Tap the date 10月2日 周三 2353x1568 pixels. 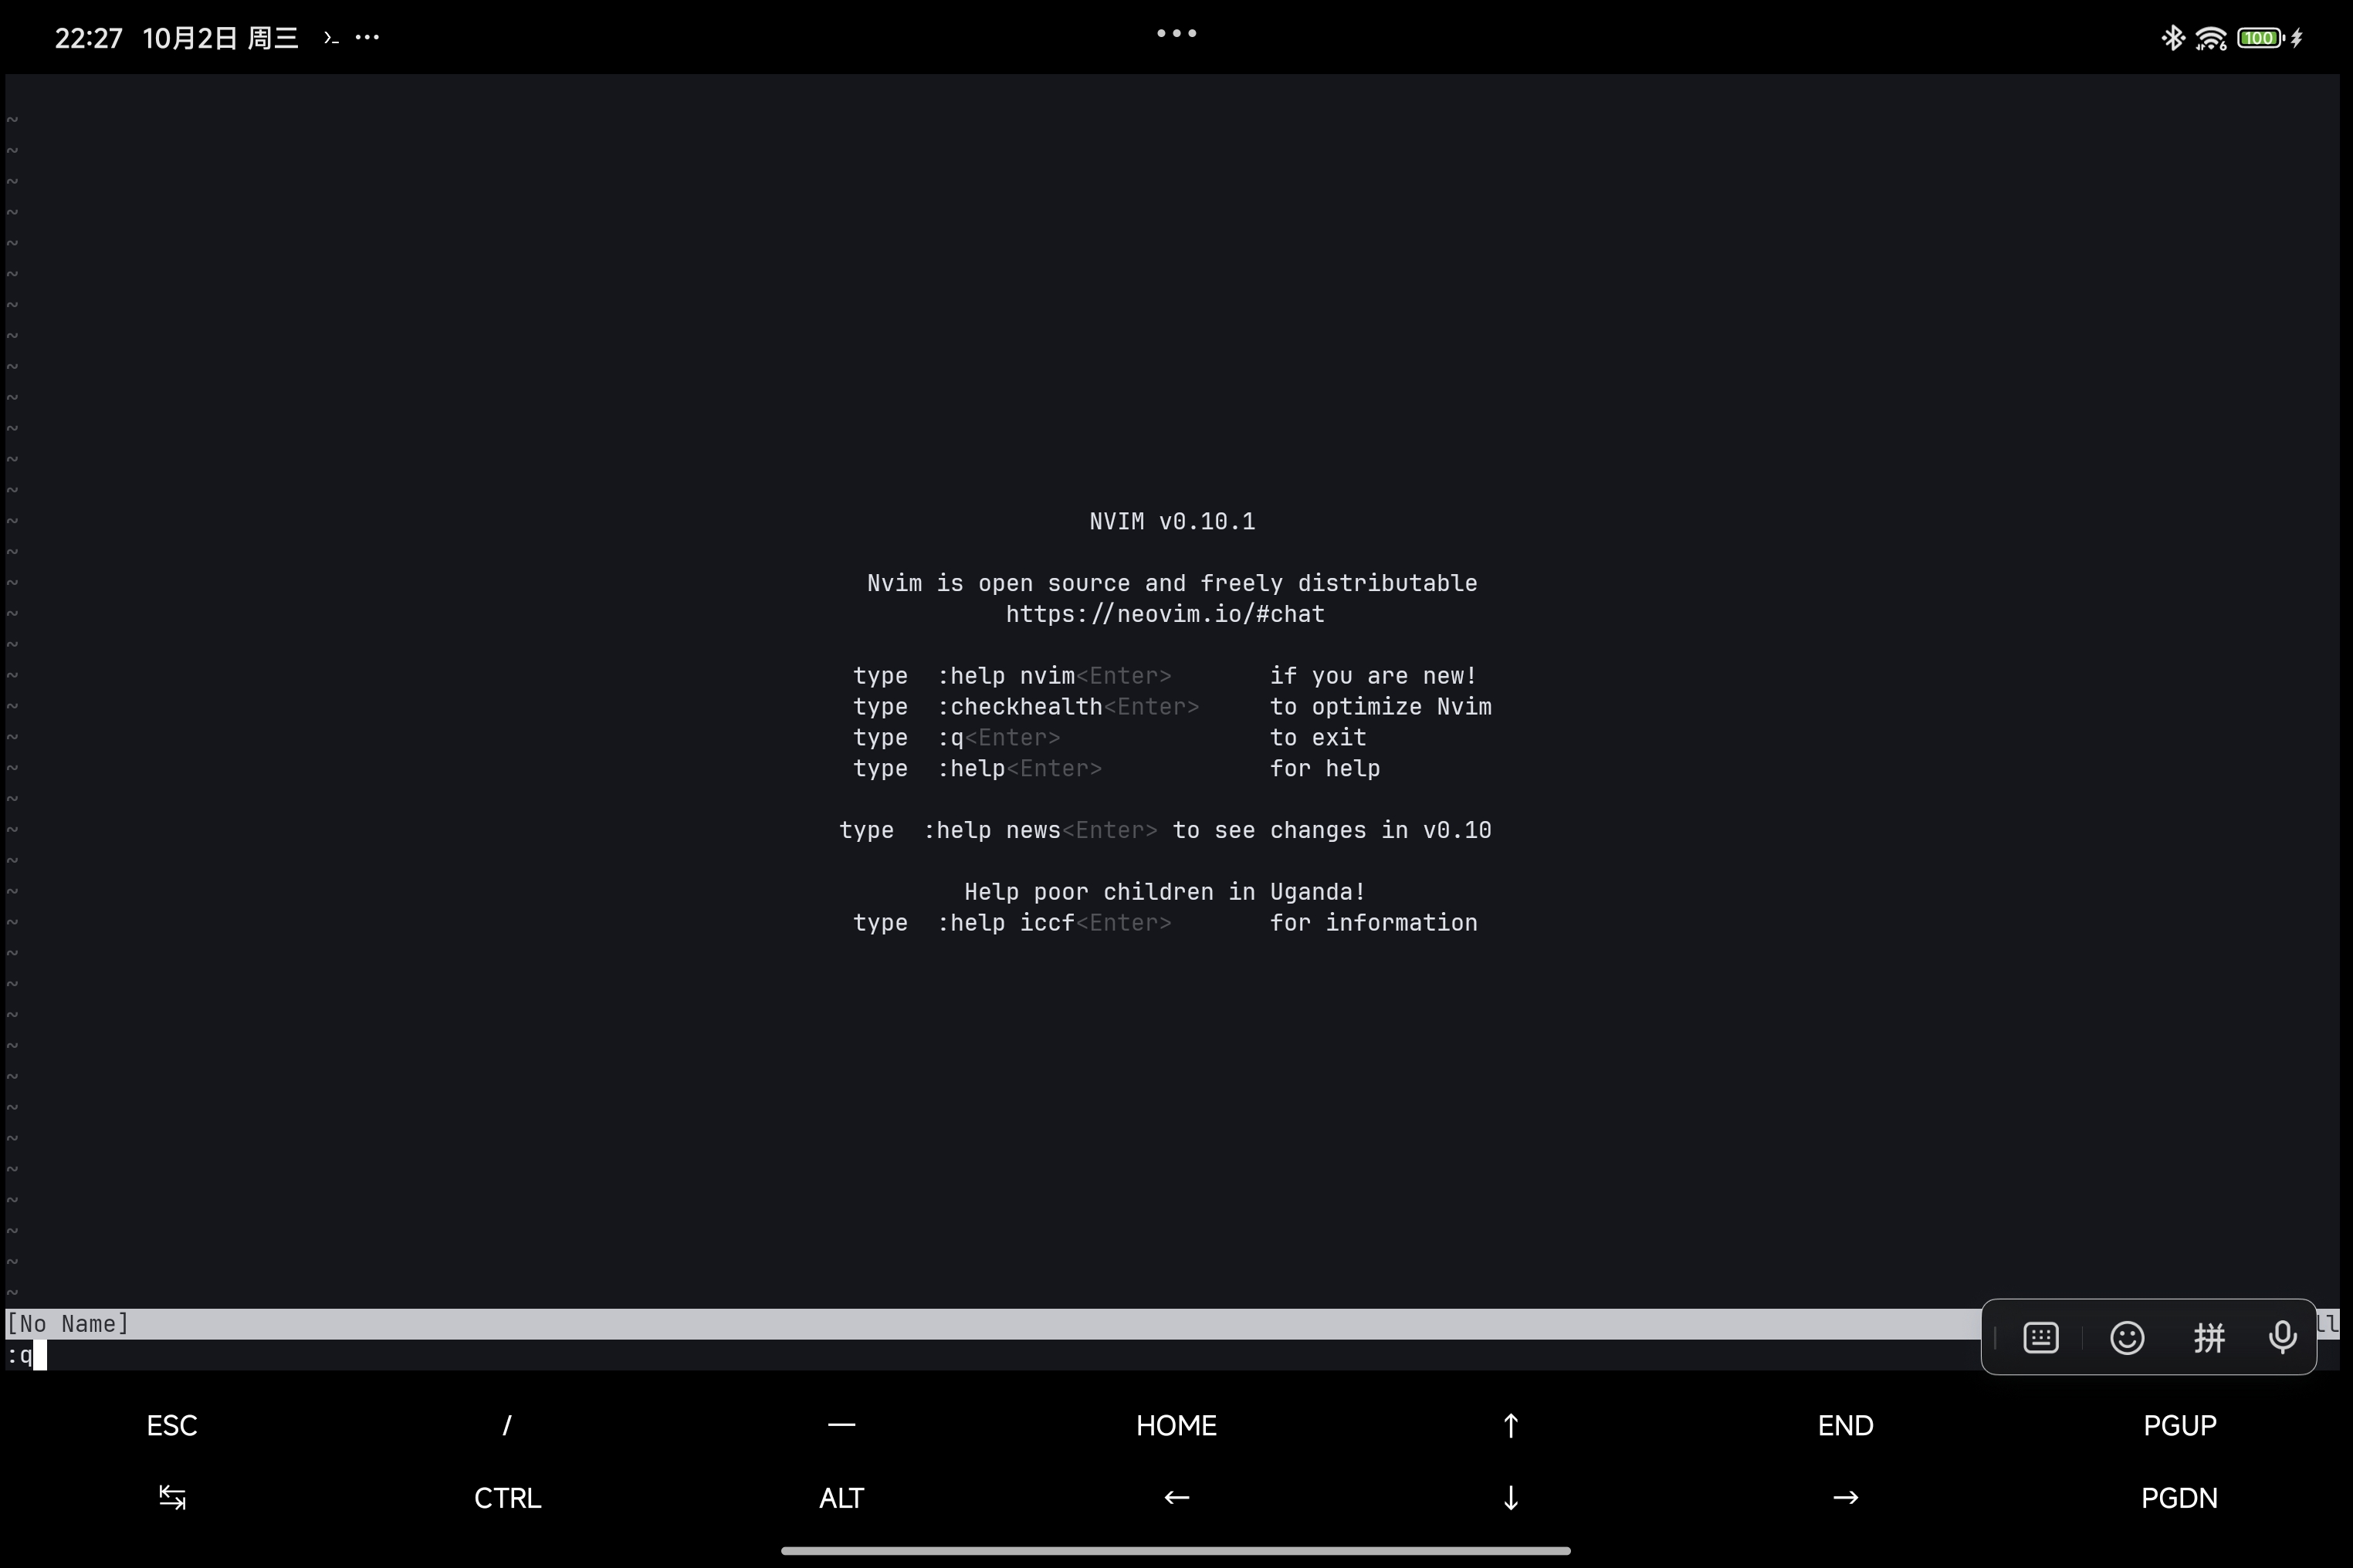click(x=220, y=38)
